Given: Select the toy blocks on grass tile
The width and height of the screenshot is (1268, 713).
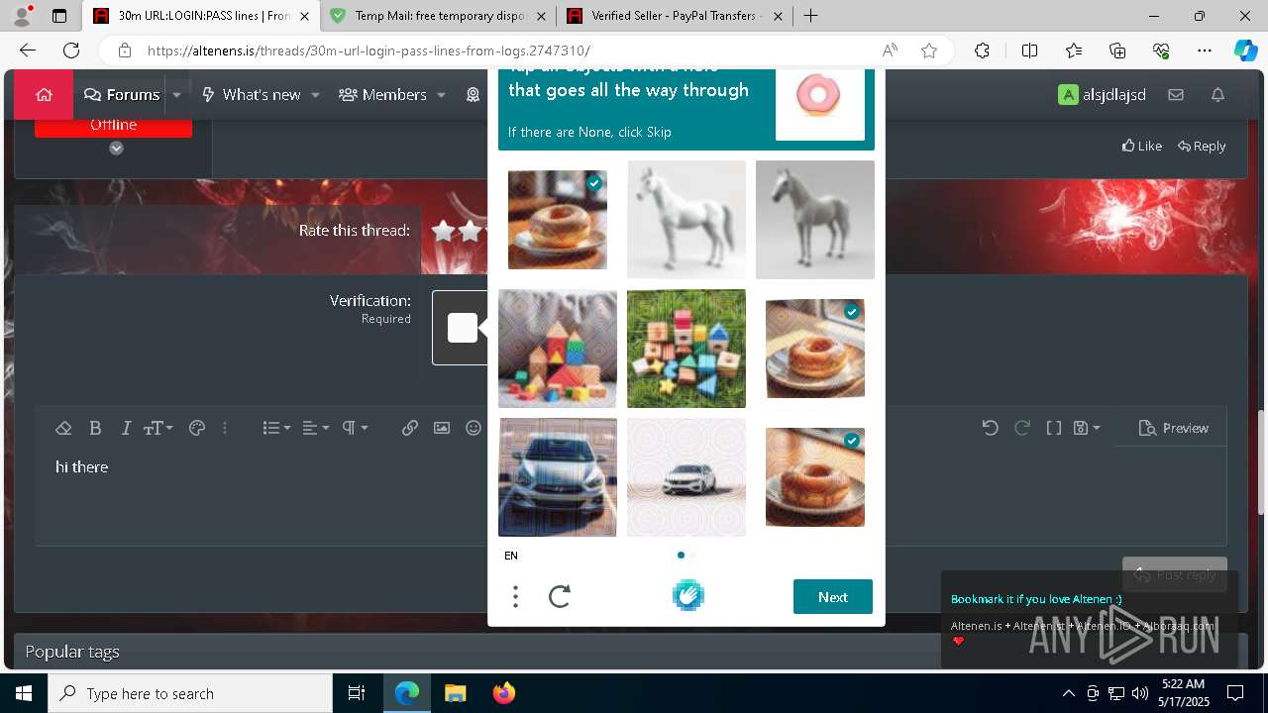Looking at the screenshot, I should [687, 349].
